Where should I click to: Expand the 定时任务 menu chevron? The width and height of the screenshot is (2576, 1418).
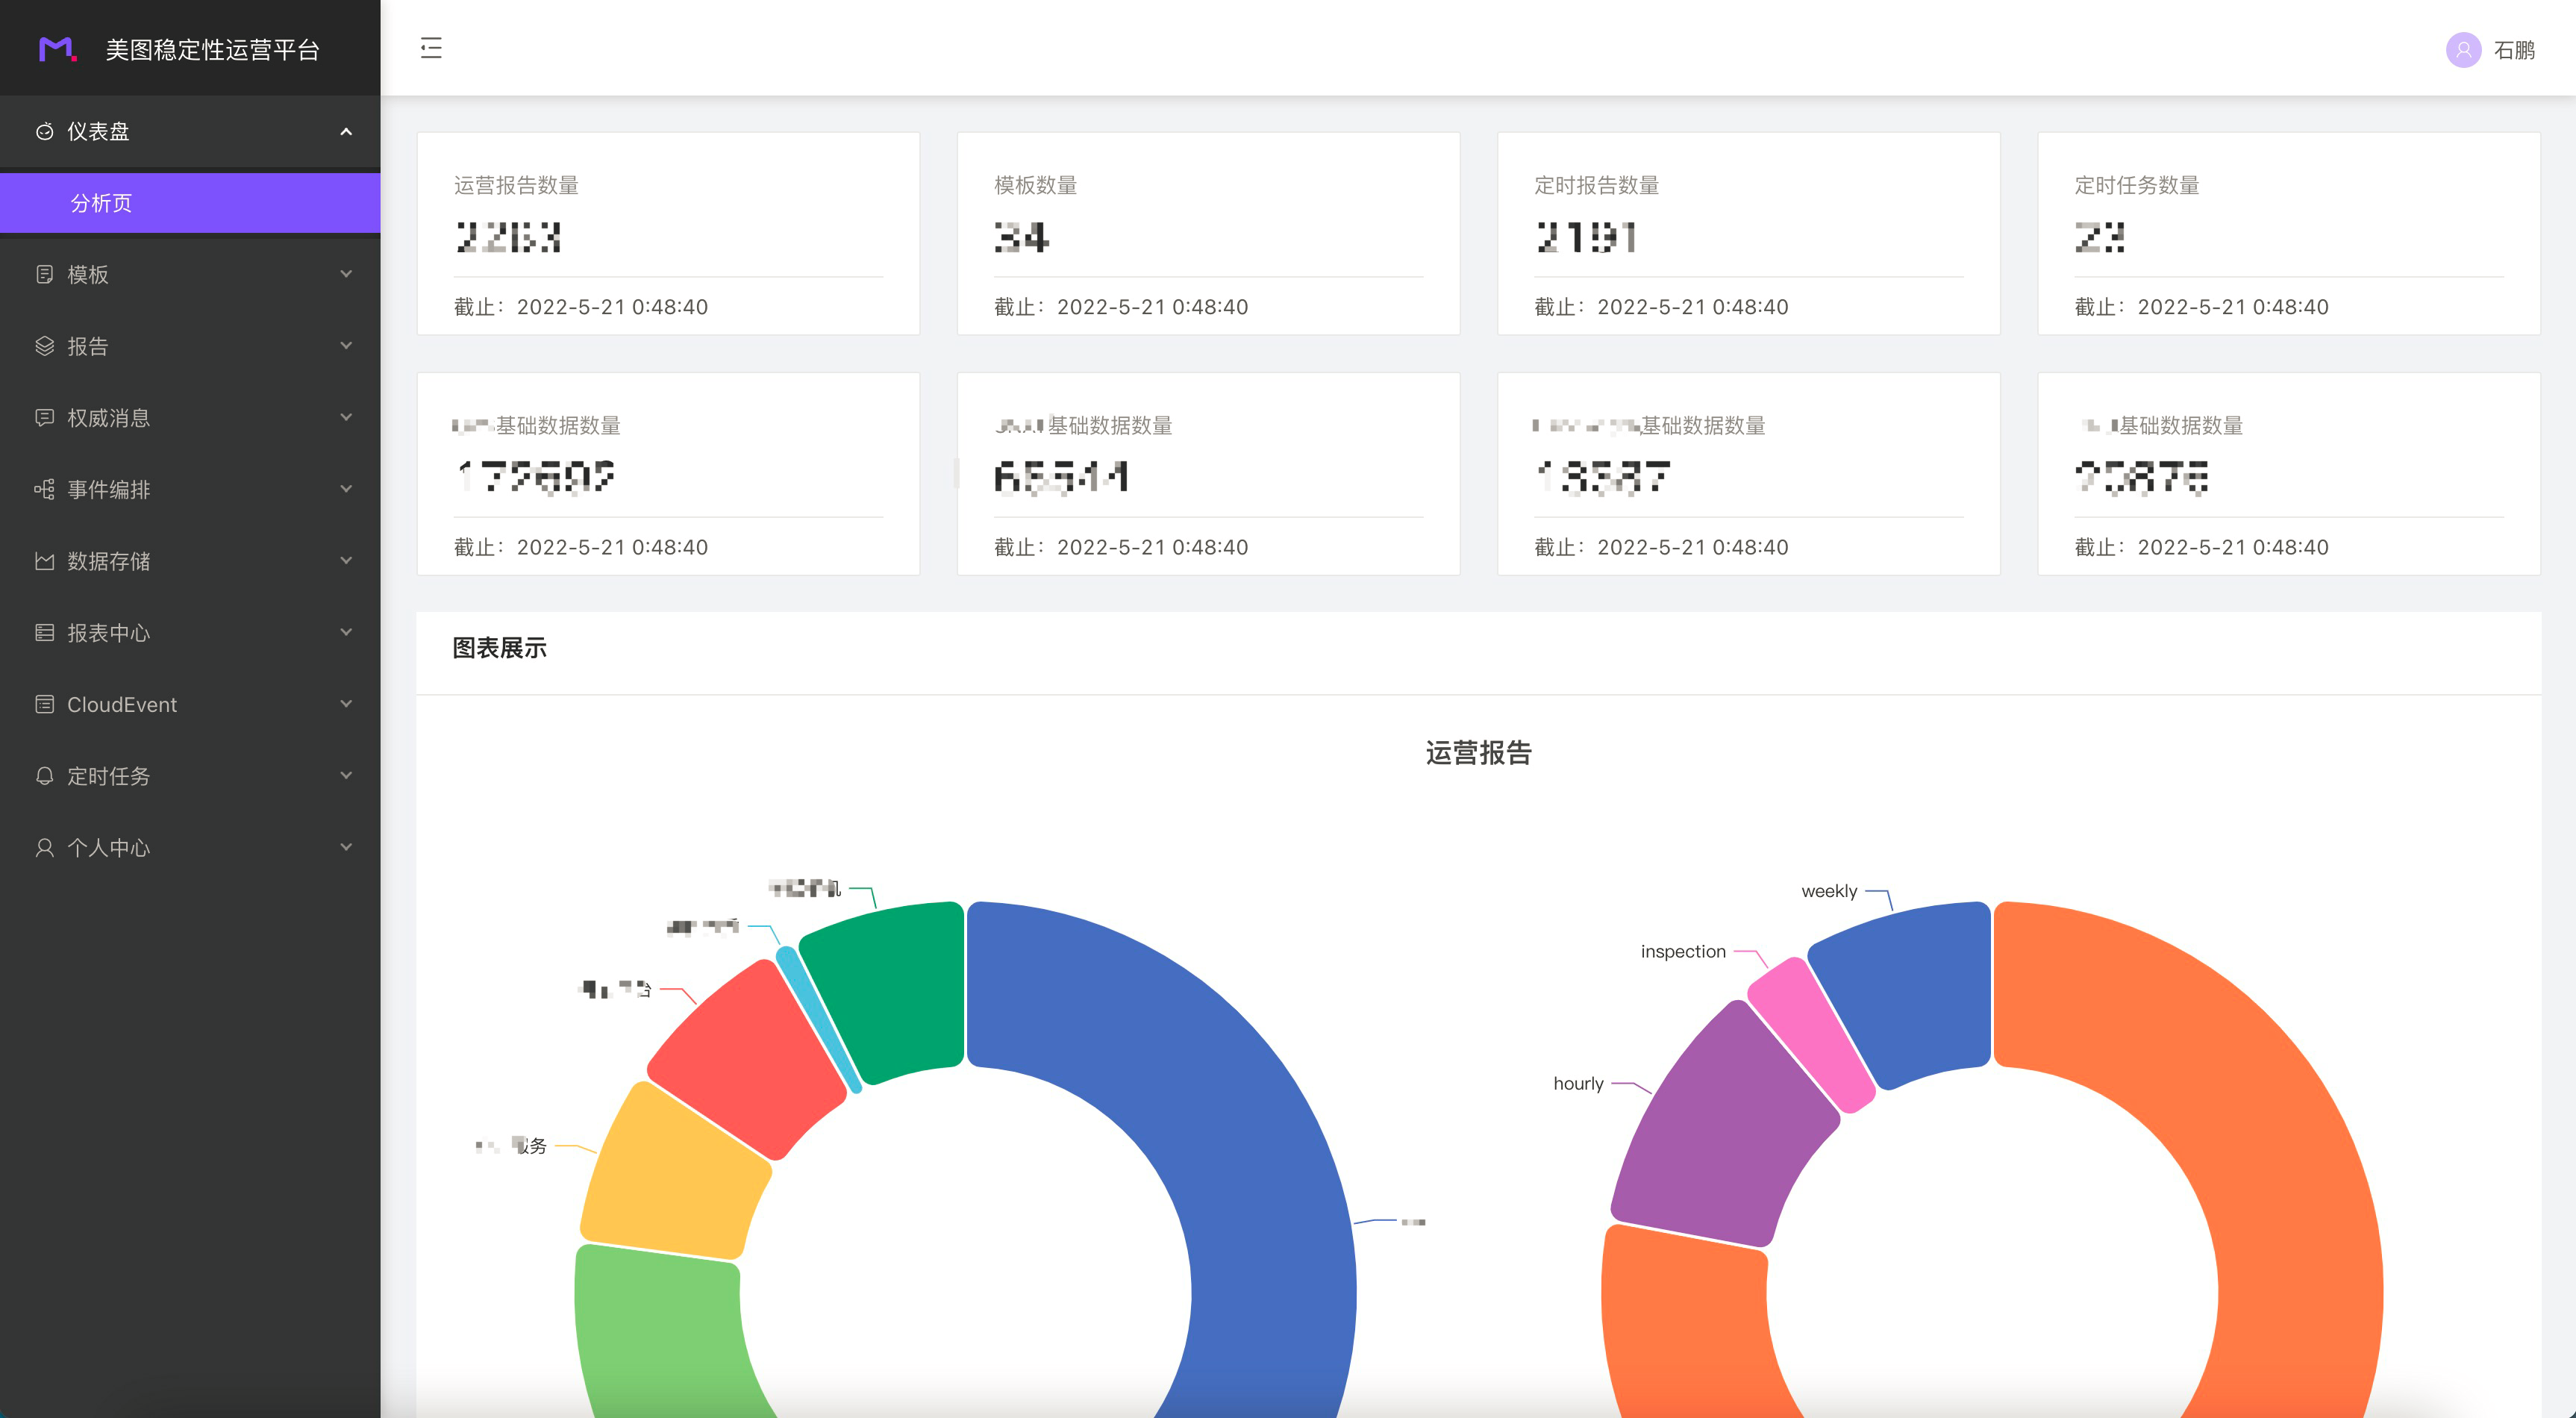click(346, 775)
